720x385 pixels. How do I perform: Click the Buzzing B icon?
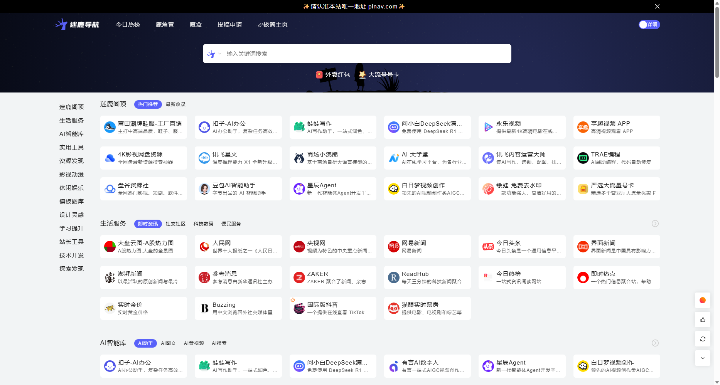[x=204, y=308]
